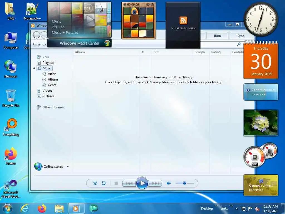The height and width of the screenshot is (214, 285).
Task: Open the Microsoft Visual Studio shortcut
Action: tap(11, 189)
